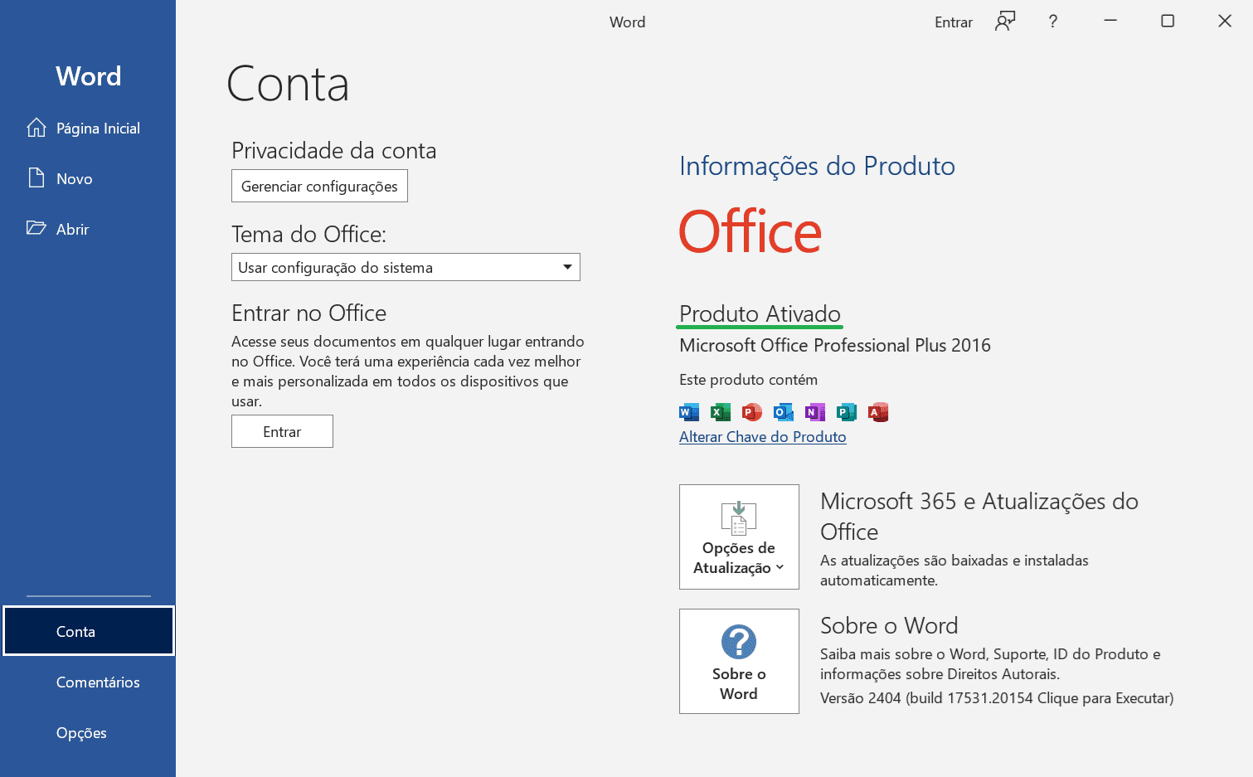Select the Outlook icon in the product row
Screen dimensions: 1253x777
pos(783,411)
